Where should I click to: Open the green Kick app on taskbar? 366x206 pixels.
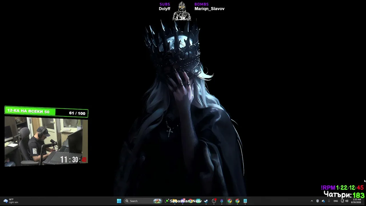(167, 201)
